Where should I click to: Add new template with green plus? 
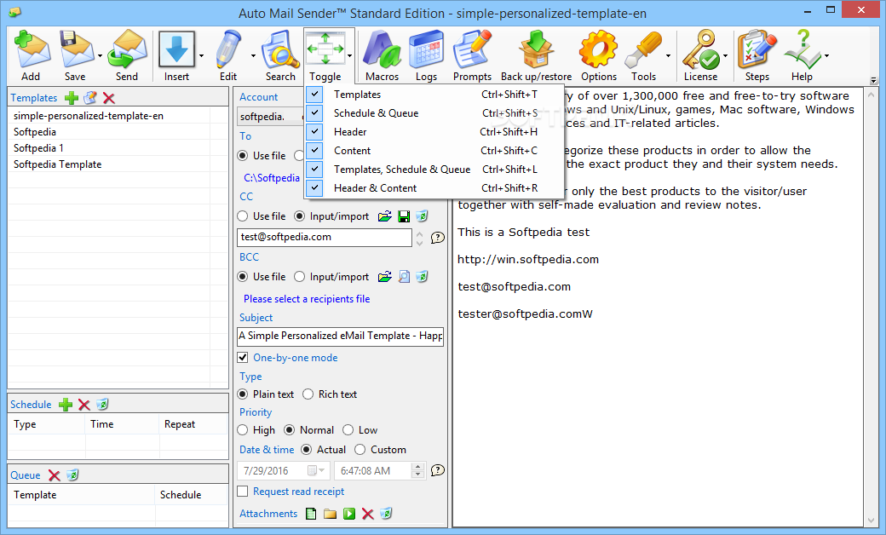72,98
